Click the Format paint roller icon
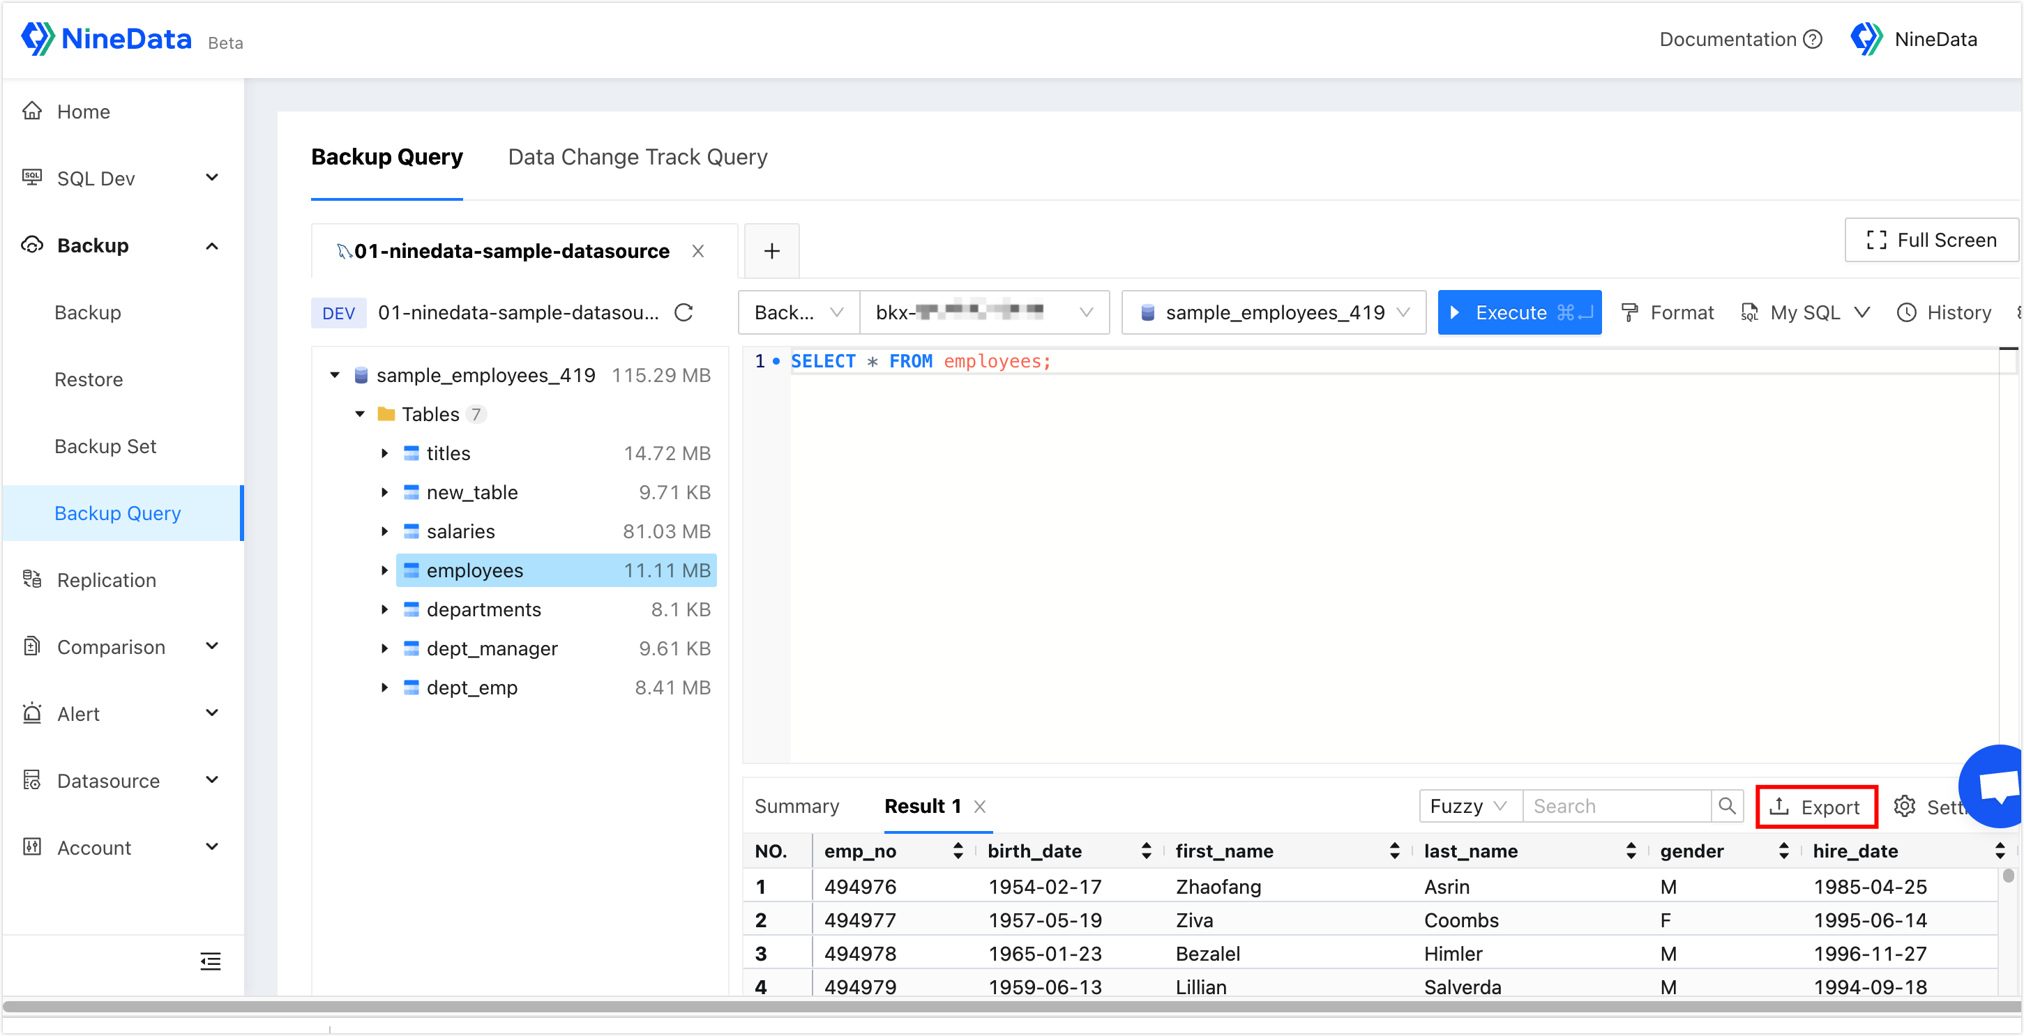The image size is (2024, 1036). pos(1631,312)
